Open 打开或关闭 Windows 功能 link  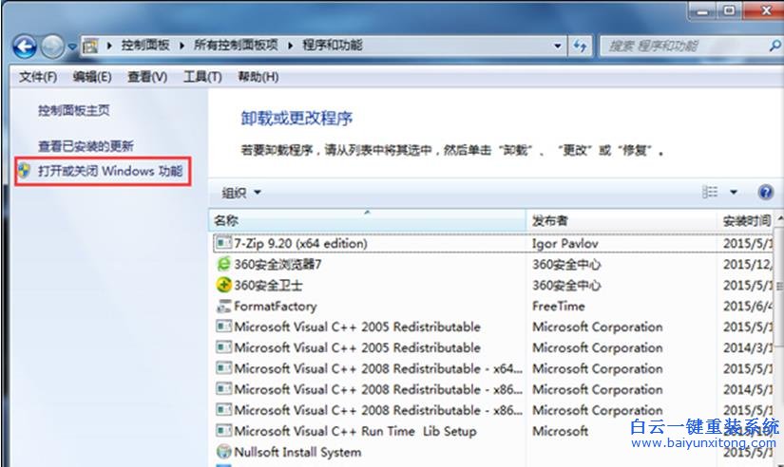click(110, 171)
